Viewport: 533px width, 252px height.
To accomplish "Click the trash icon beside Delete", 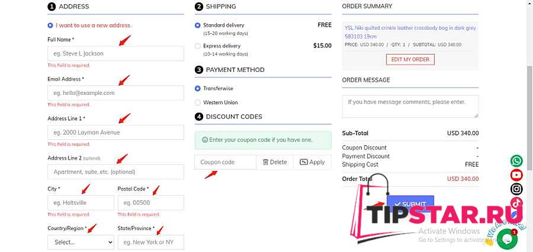I will coord(266,162).
